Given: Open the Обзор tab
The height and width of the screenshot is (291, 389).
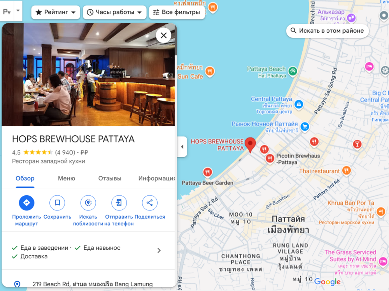Looking at the screenshot, I should pyautogui.click(x=25, y=179).
